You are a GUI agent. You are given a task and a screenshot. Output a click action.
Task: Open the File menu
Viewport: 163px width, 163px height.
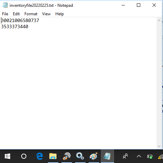[x=5, y=14]
